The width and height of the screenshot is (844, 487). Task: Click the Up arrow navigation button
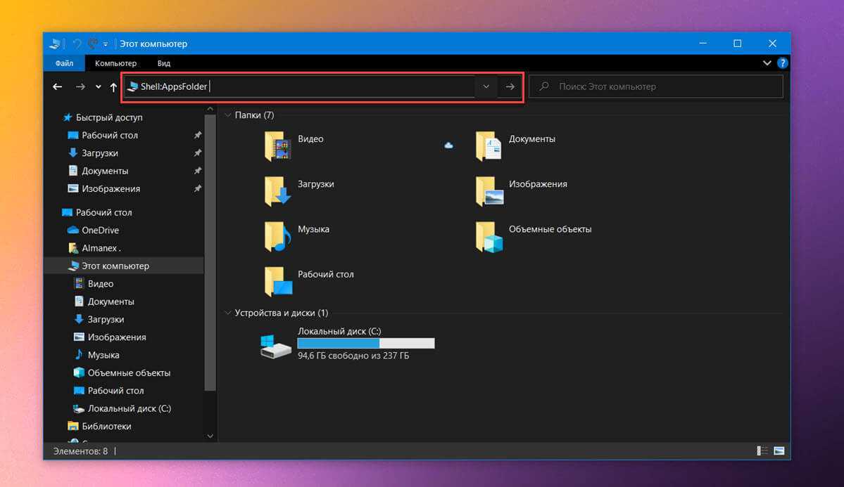(113, 87)
